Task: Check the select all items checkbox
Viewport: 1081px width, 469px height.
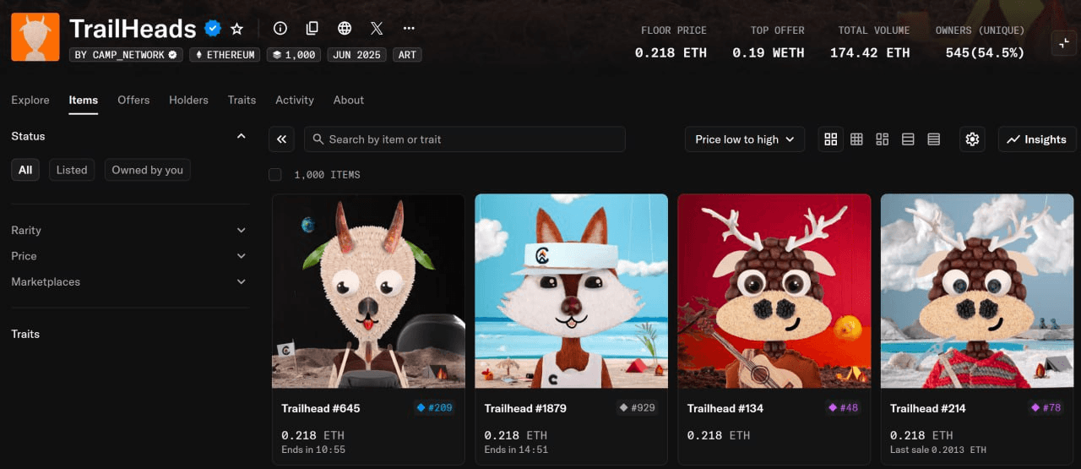Action: tap(274, 175)
